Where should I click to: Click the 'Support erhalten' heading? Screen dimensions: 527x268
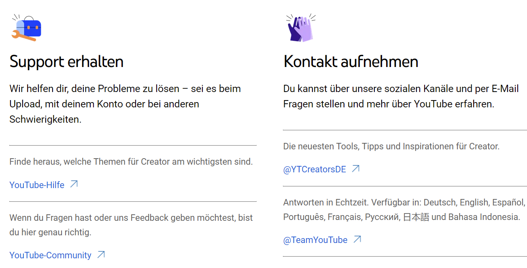click(x=66, y=62)
